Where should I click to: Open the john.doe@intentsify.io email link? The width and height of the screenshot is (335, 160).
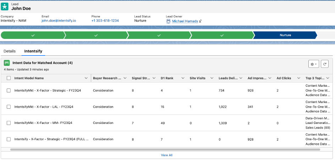pyautogui.click(x=59, y=21)
